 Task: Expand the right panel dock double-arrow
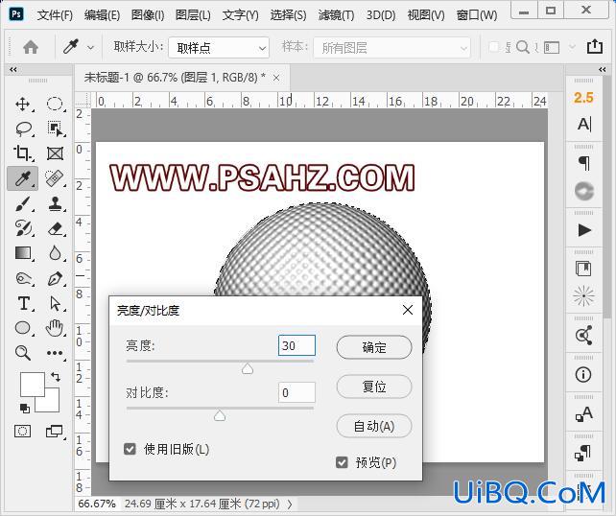(x=603, y=69)
